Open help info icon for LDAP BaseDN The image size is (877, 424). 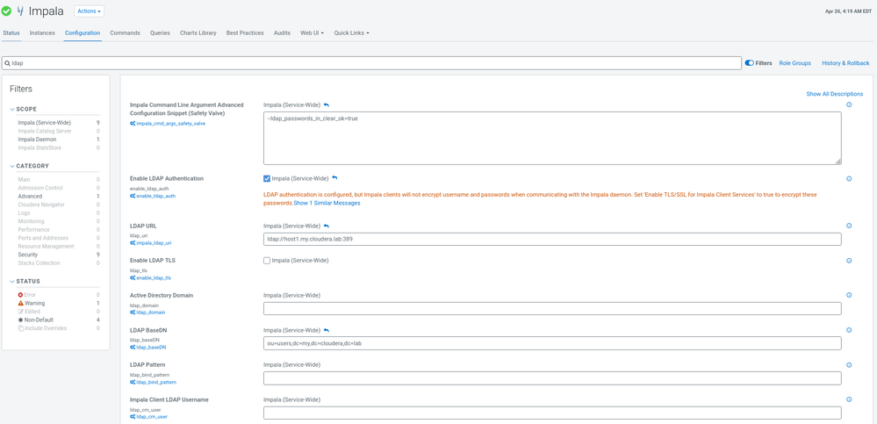point(849,330)
